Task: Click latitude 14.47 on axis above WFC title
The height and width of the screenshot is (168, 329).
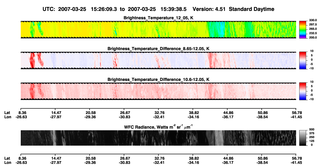Action: click(56, 113)
